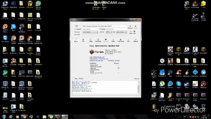Switch to the Info tab

[x=83, y=40]
